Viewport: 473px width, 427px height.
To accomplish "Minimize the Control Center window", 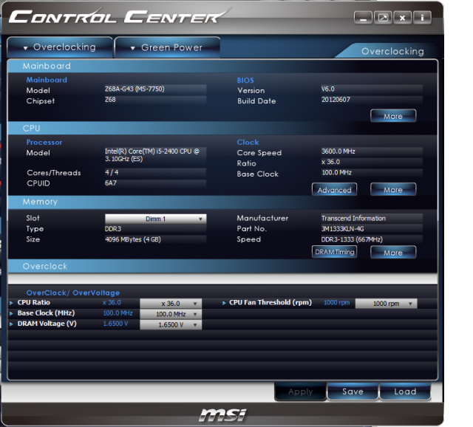I will pyautogui.click(x=363, y=18).
